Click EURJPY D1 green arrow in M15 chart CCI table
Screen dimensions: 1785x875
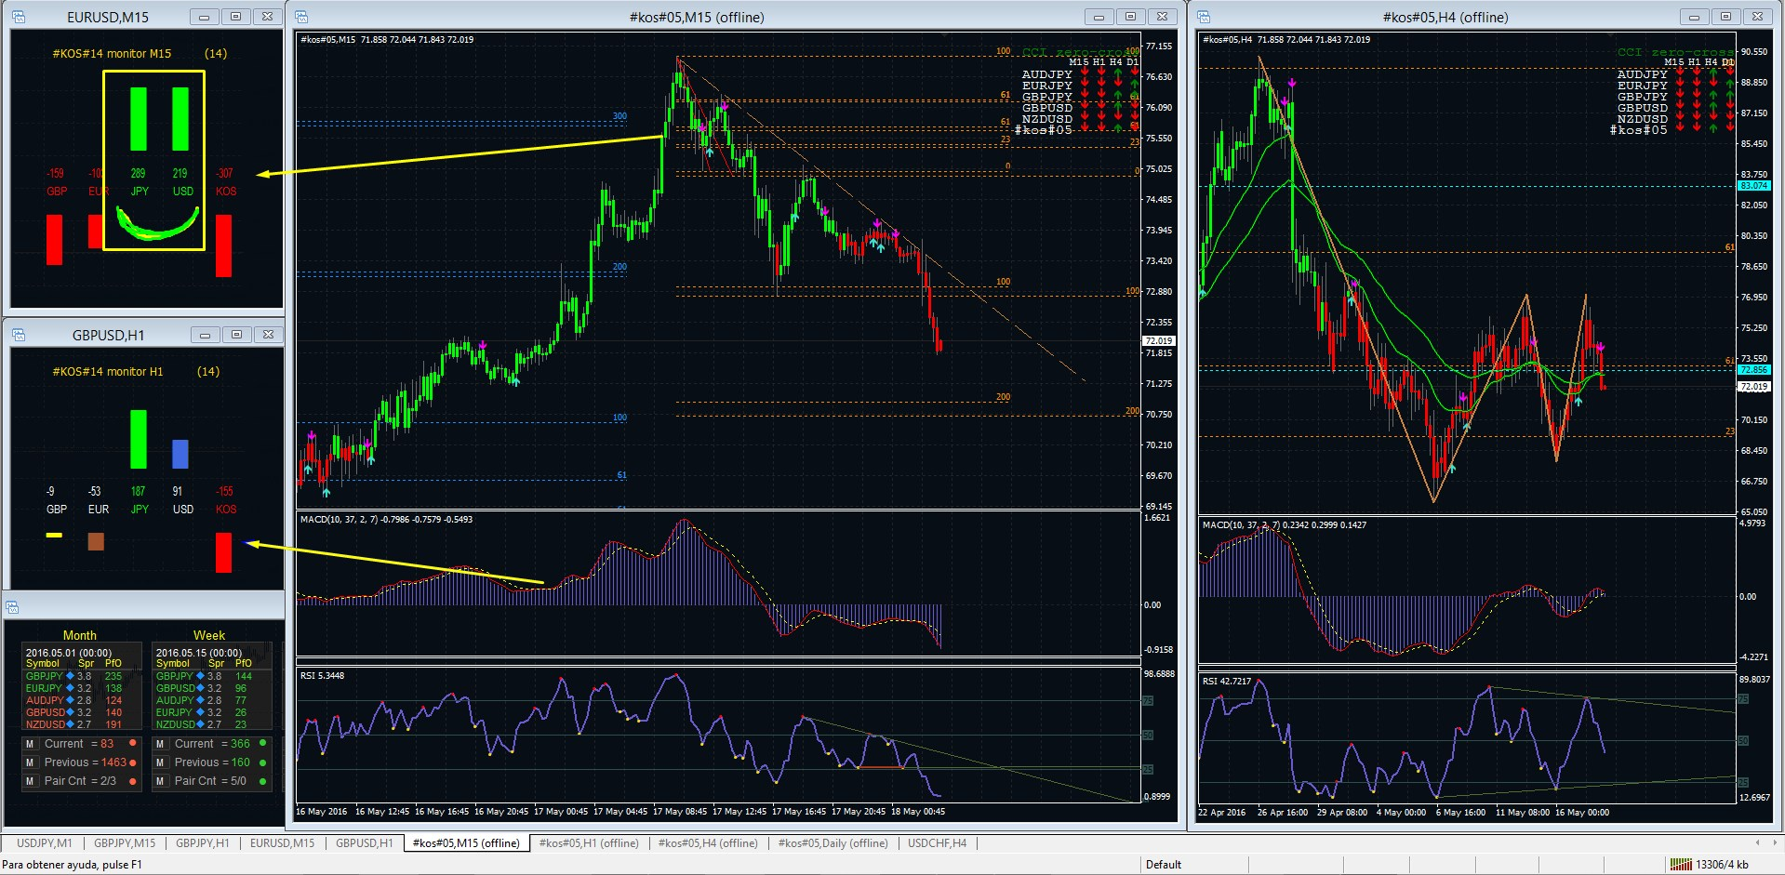tap(1135, 83)
